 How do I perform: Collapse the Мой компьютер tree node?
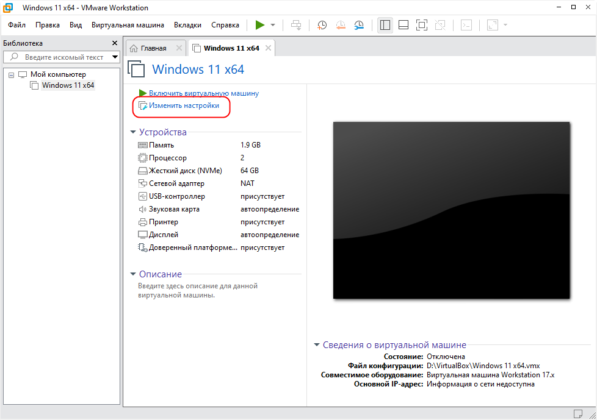point(12,75)
